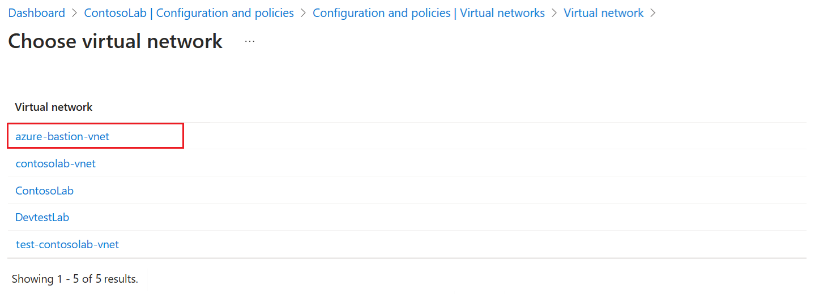This screenshot has width=815, height=294.
Task: Select the table row containing DevtestLab
Action: (407, 217)
